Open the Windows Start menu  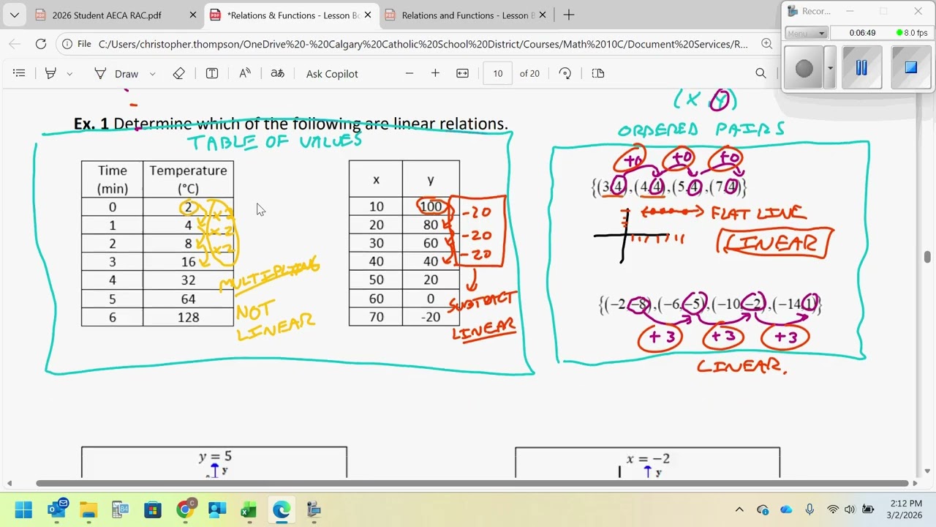[x=23, y=509]
